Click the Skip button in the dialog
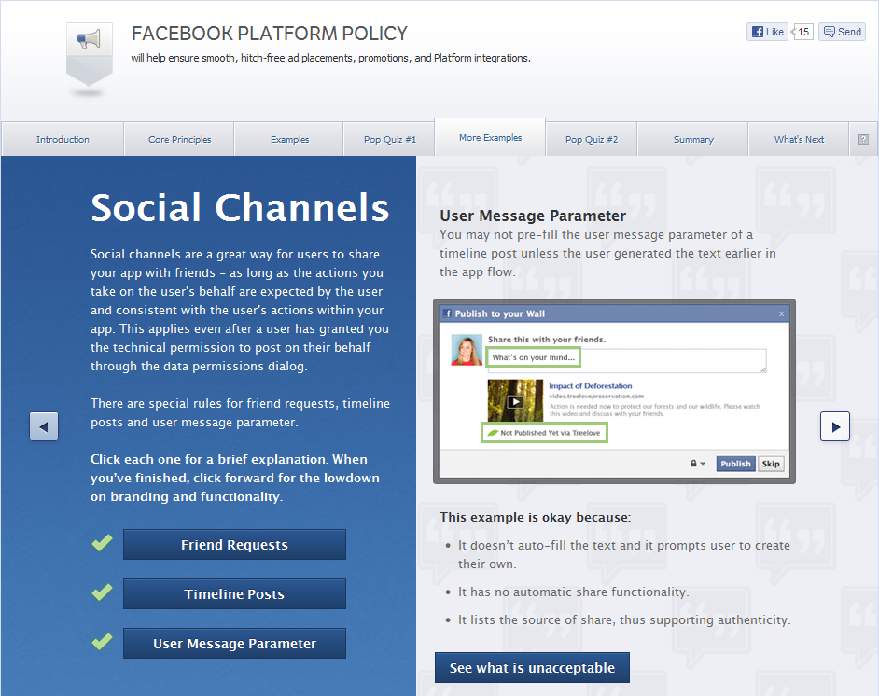 [771, 464]
